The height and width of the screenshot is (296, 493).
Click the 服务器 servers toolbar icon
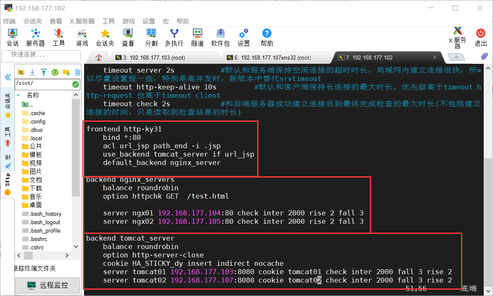tap(36, 37)
